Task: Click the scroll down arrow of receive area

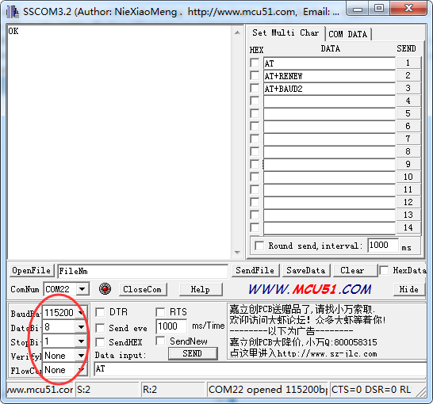Action: pyautogui.click(x=237, y=253)
